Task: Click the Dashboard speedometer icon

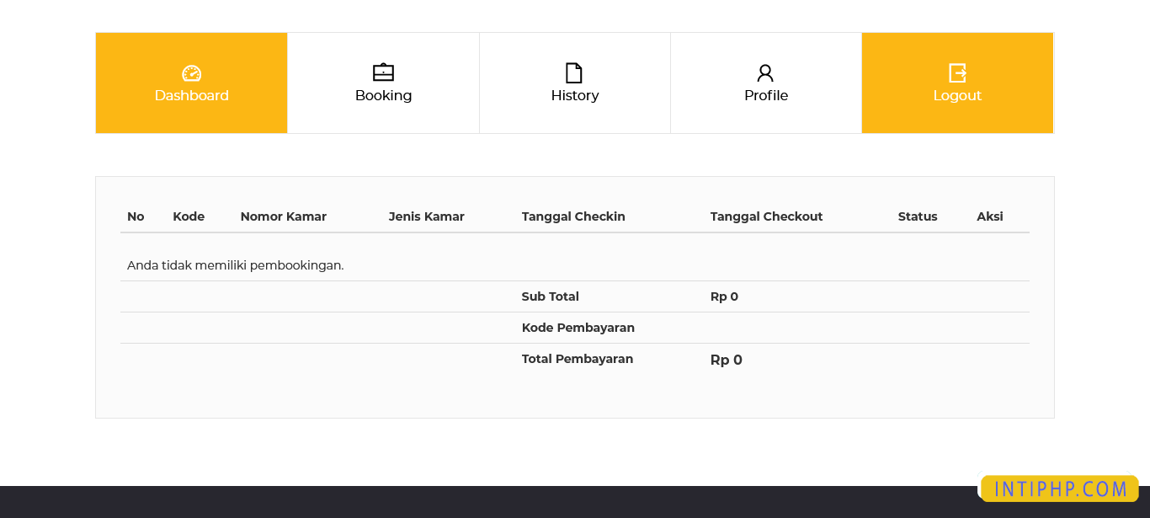Action: coord(192,73)
